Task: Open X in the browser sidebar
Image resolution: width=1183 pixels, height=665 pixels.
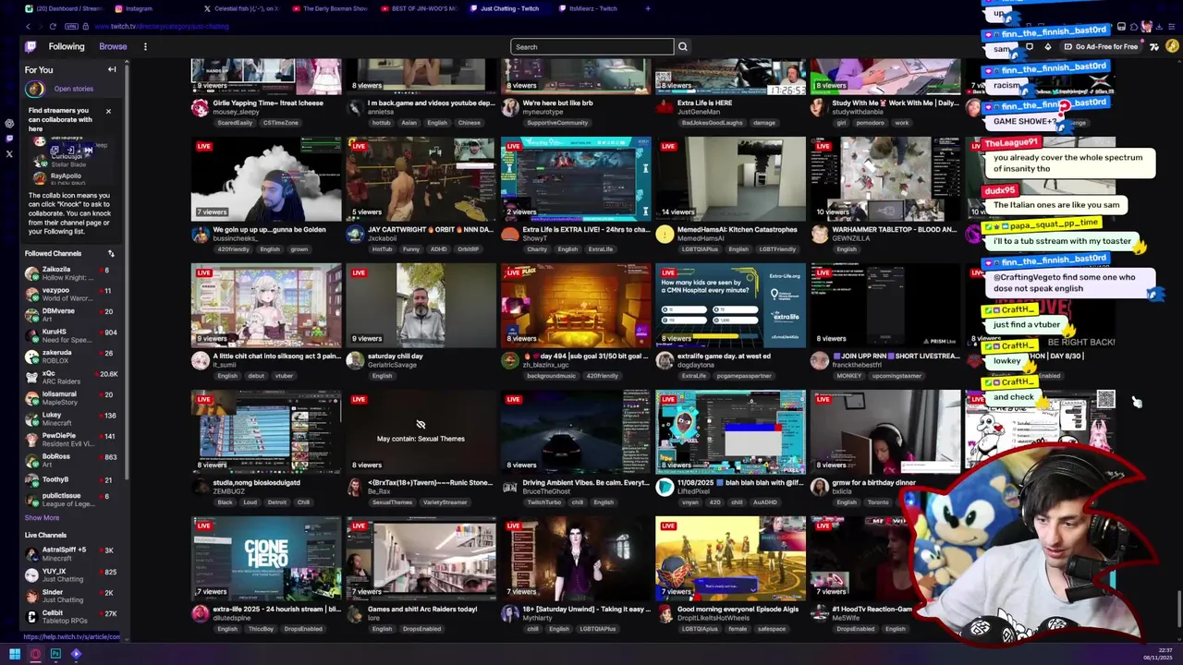Action: coord(9,154)
